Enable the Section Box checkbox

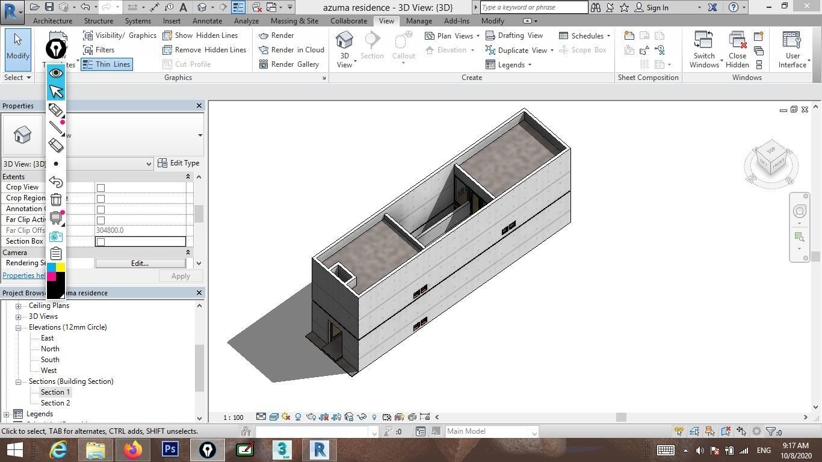pos(100,242)
